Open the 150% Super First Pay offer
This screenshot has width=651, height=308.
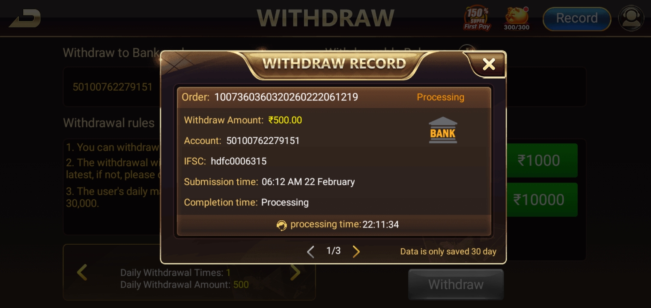477,18
